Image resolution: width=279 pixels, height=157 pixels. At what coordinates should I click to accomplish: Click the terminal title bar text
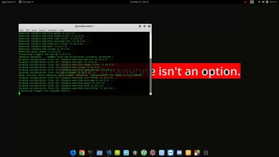coord(85,26)
